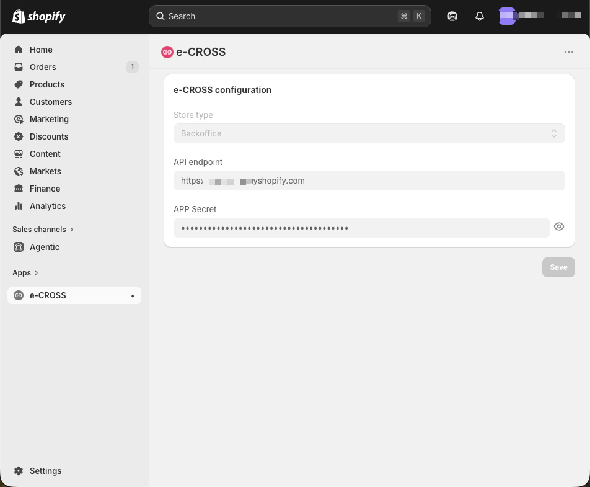The width and height of the screenshot is (590, 487).
Task: Click the Agentic channel icon
Action: [x=19, y=247]
